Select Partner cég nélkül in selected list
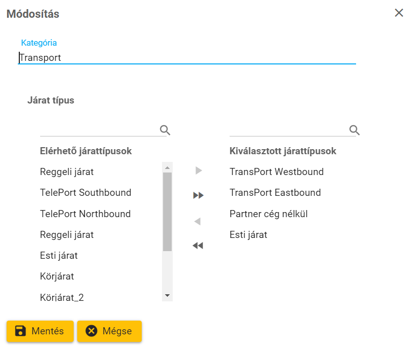This screenshot has height=346, width=415. (x=268, y=214)
